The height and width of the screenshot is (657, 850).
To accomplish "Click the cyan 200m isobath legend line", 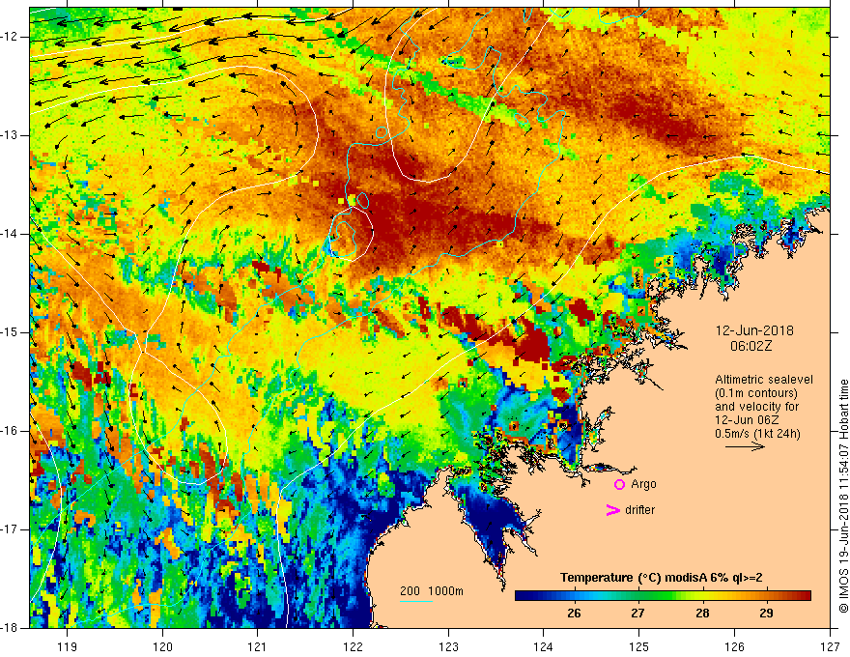I will coord(415,601).
